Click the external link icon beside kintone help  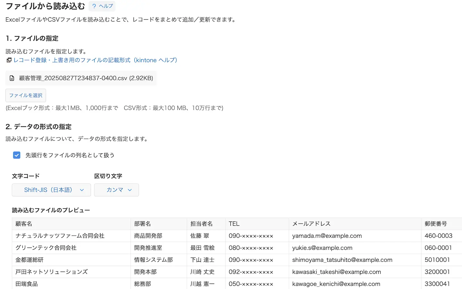[9, 60]
